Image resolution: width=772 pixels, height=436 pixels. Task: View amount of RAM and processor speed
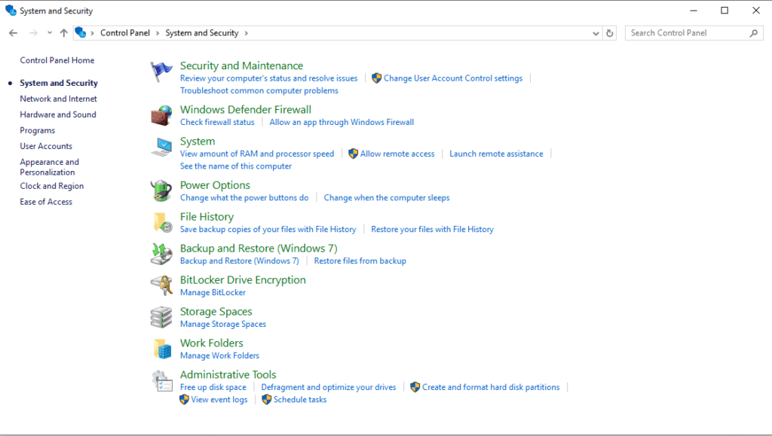click(x=257, y=154)
